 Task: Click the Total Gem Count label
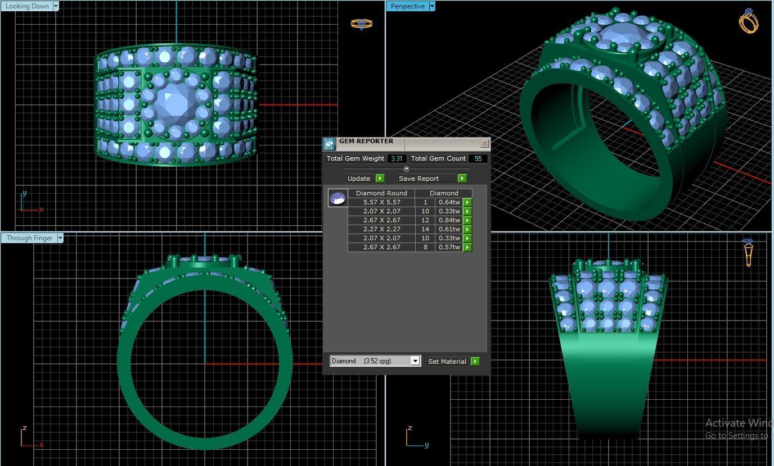pyautogui.click(x=438, y=159)
